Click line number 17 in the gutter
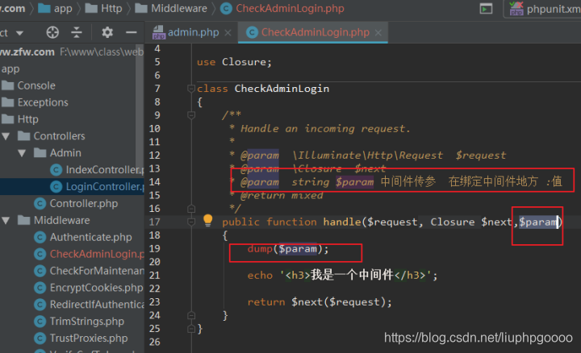 click(154, 222)
